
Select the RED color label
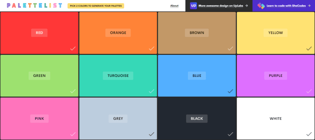pos(39,33)
